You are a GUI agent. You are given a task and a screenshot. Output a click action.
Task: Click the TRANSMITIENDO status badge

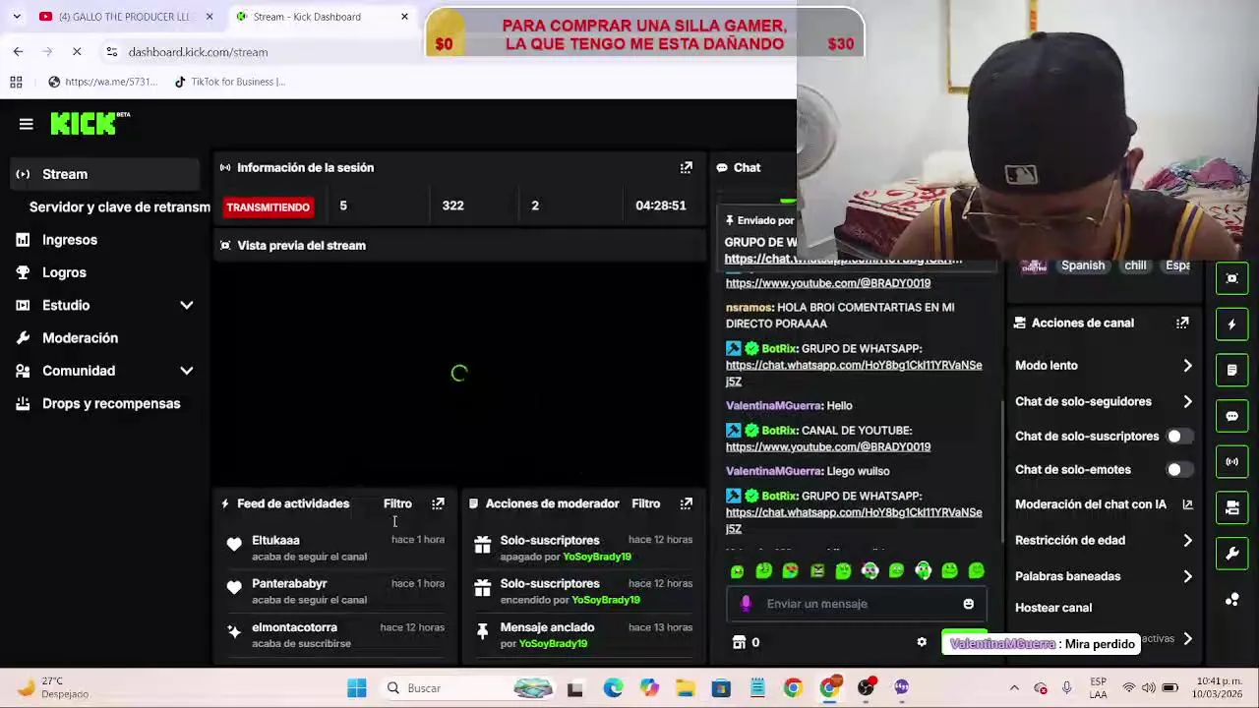pyautogui.click(x=268, y=207)
